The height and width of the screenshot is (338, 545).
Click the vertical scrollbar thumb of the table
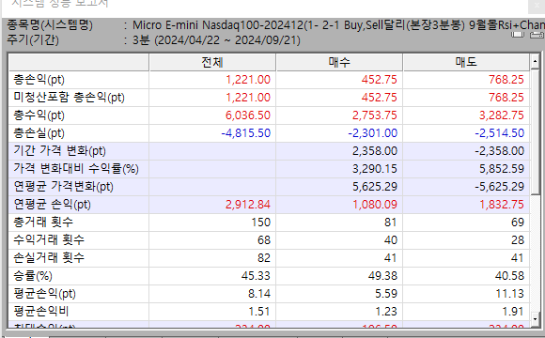pyautogui.click(x=535, y=132)
